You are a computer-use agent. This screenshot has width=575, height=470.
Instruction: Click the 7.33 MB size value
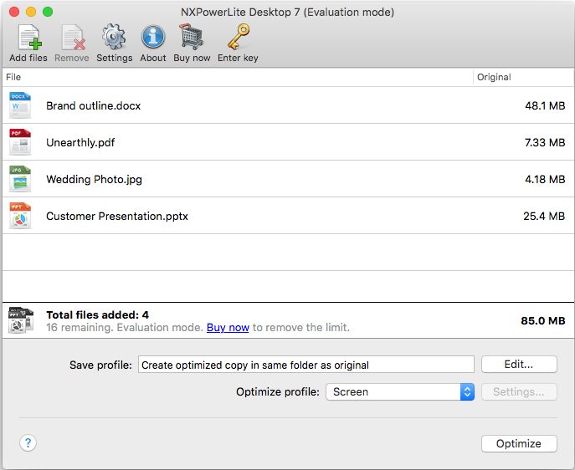click(545, 142)
